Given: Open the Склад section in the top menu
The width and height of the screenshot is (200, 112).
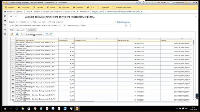Looking at the screenshot, I should click(51, 7).
